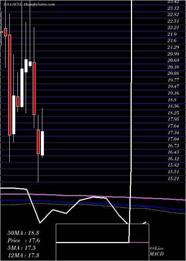
Task: Click the 20.99 price axis label
Action: pos(173,54)
